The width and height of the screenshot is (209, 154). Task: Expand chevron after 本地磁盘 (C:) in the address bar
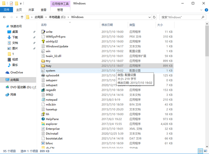click(x=68, y=17)
